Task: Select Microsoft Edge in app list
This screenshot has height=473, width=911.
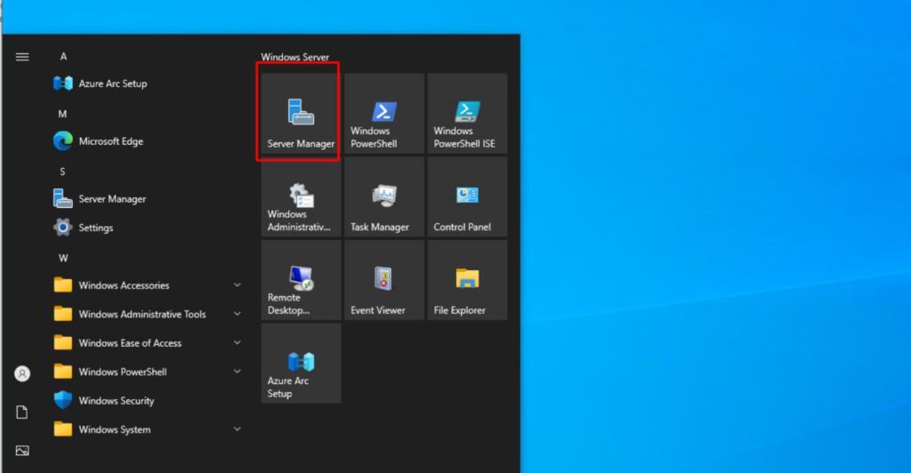Action: click(110, 141)
